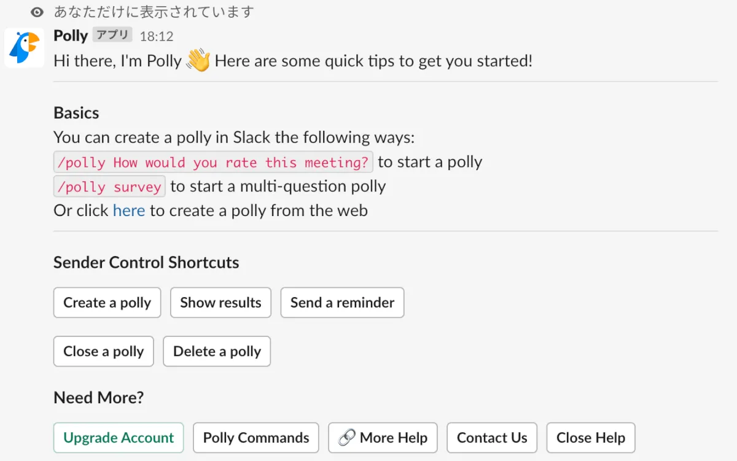Dismiss tips with the Close Help button
The width and height of the screenshot is (737, 461).
pos(590,438)
